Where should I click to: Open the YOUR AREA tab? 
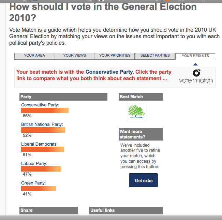click(x=34, y=56)
